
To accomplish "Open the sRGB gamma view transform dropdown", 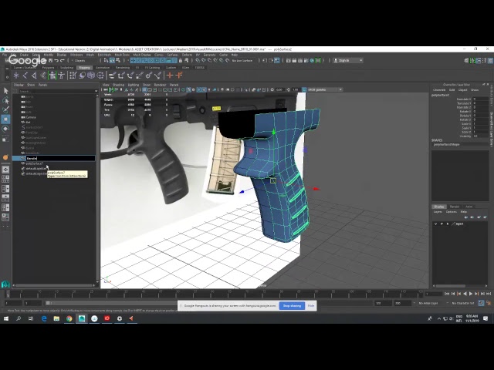I will (x=325, y=89).
